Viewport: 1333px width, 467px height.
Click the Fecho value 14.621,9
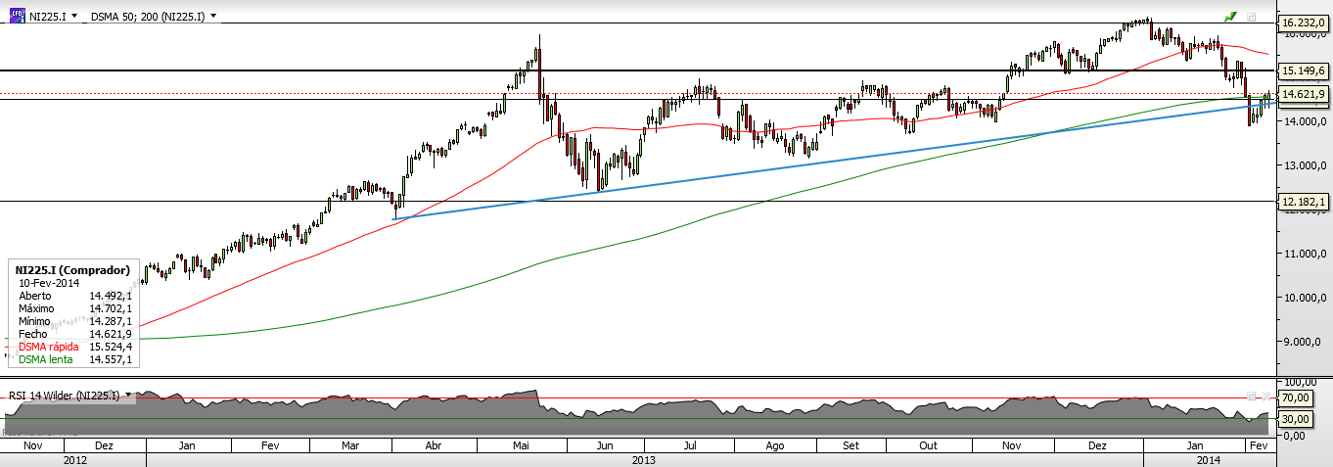[x=110, y=334]
